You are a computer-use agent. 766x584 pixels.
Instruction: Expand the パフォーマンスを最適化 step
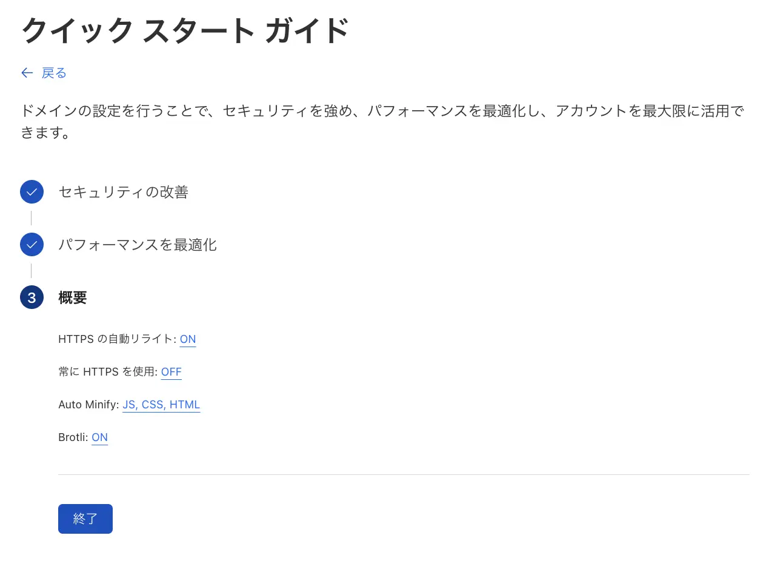[138, 245]
